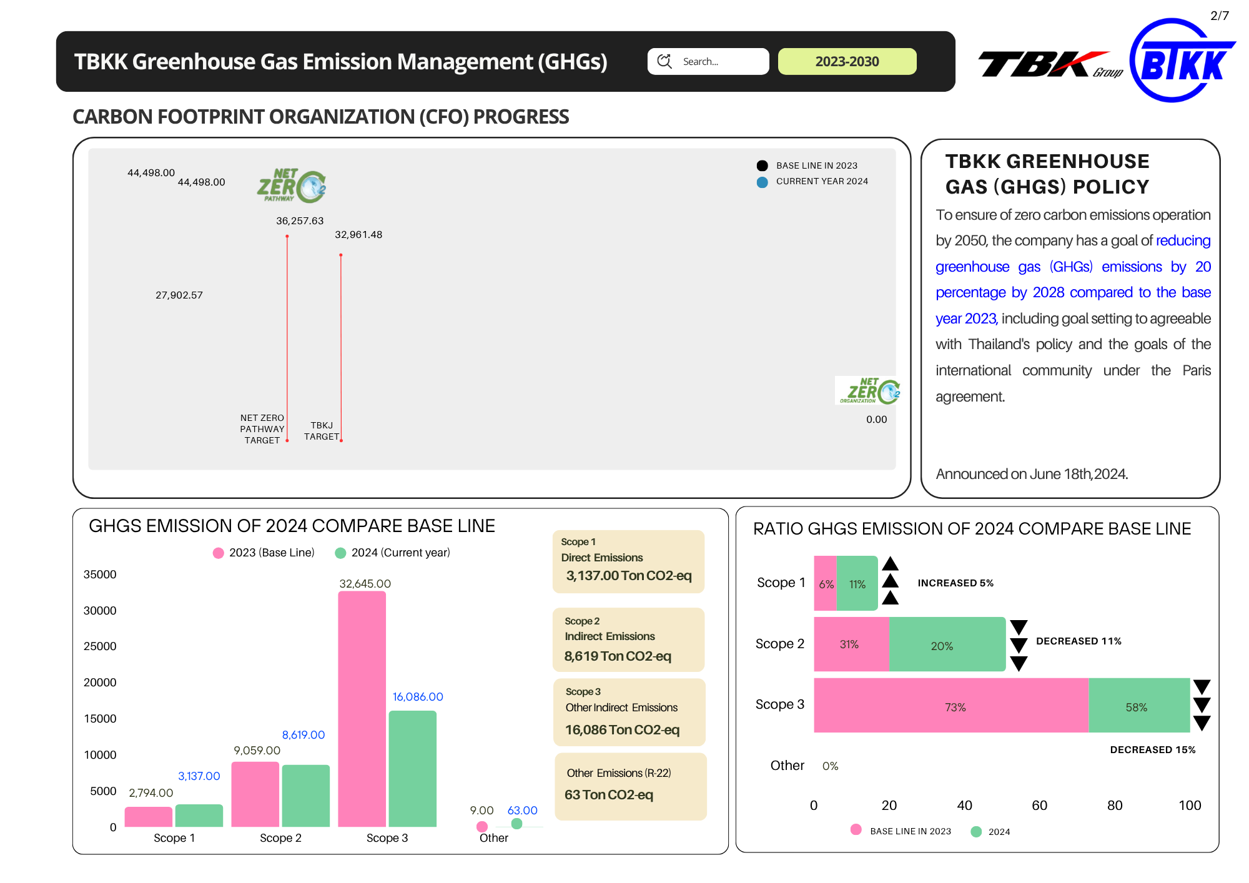Click the up arrows beside INCREASED 5%

pyautogui.click(x=891, y=581)
